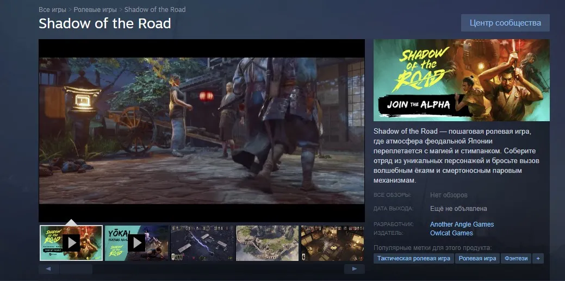
Task: Open the 'Join the Alpha' header image
Action: point(462,80)
